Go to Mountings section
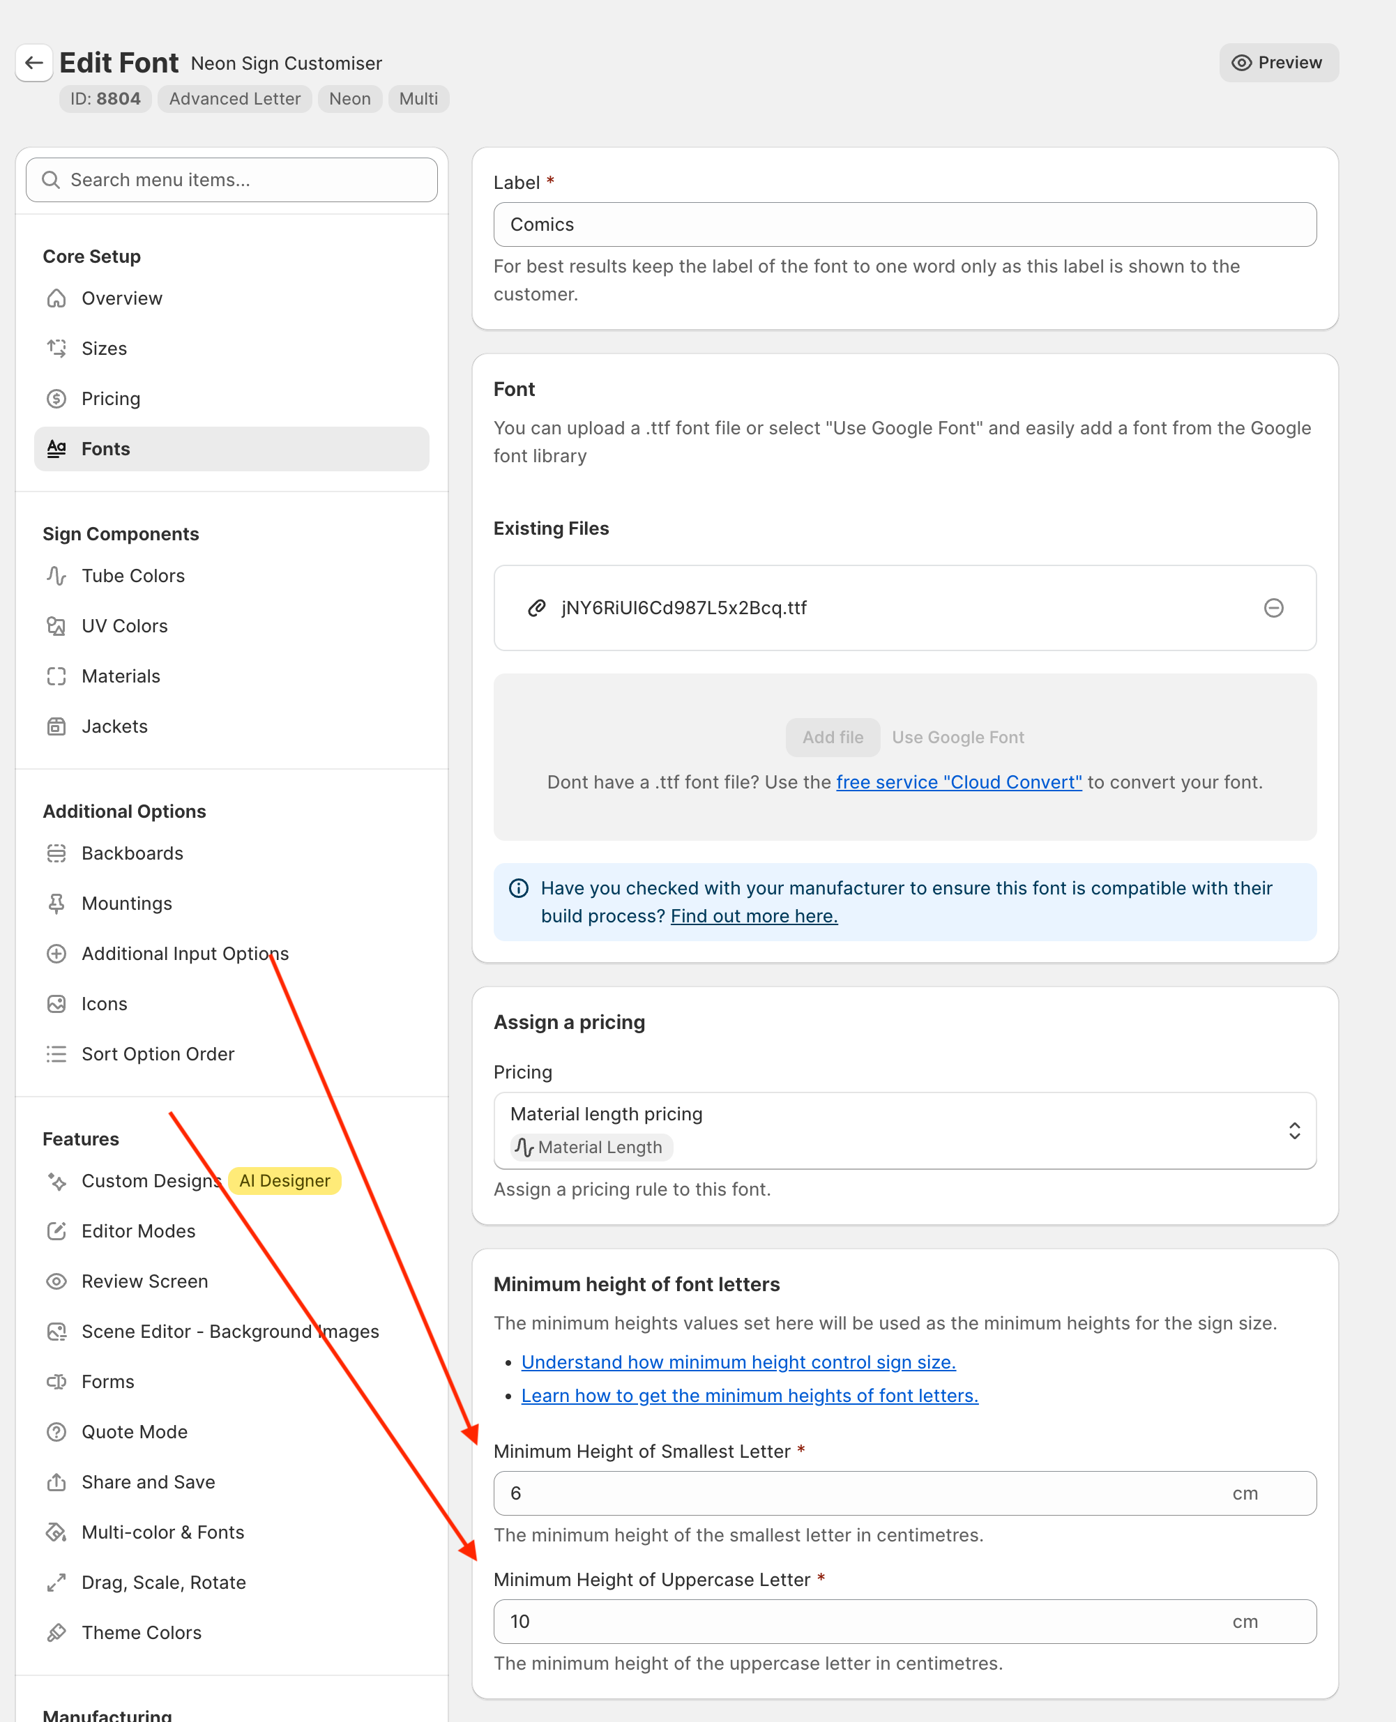This screenshot has height=1722, width=1396. [x=126, y=904]
